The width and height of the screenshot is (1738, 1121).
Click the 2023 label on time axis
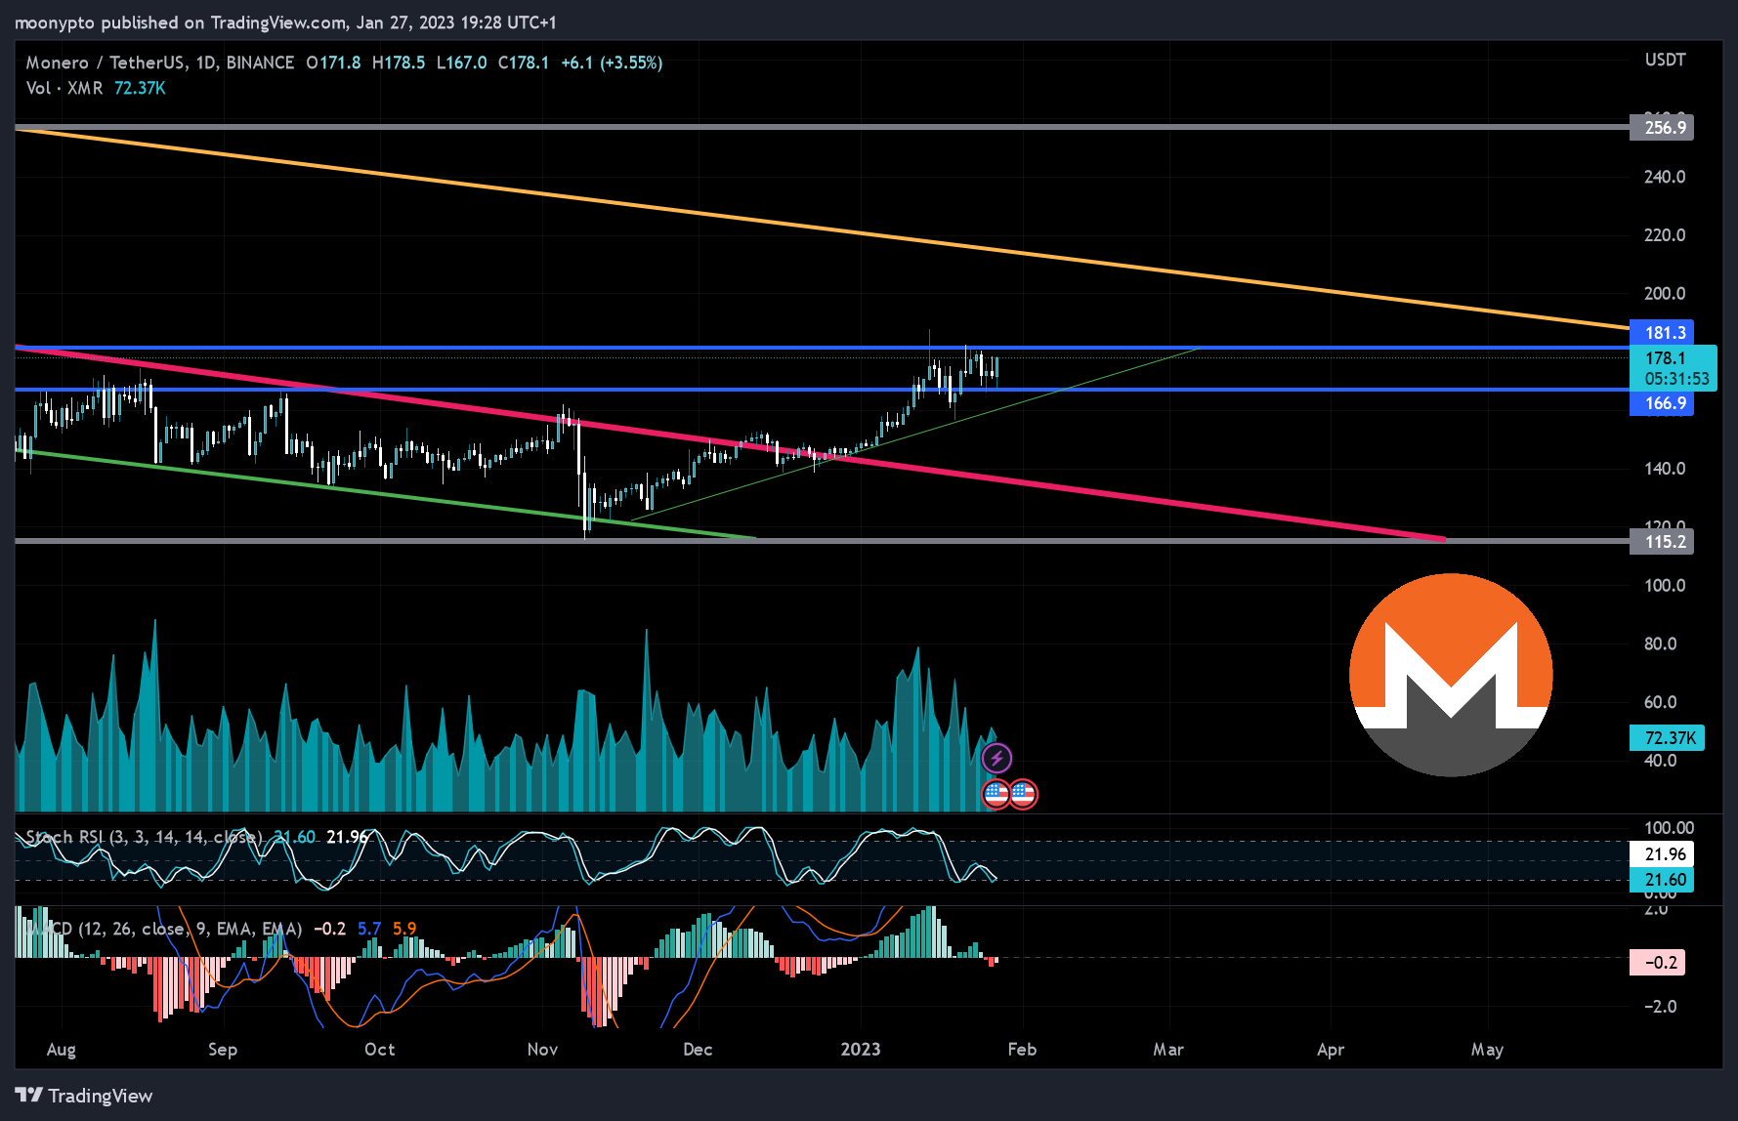click(x=861, y=1050)
